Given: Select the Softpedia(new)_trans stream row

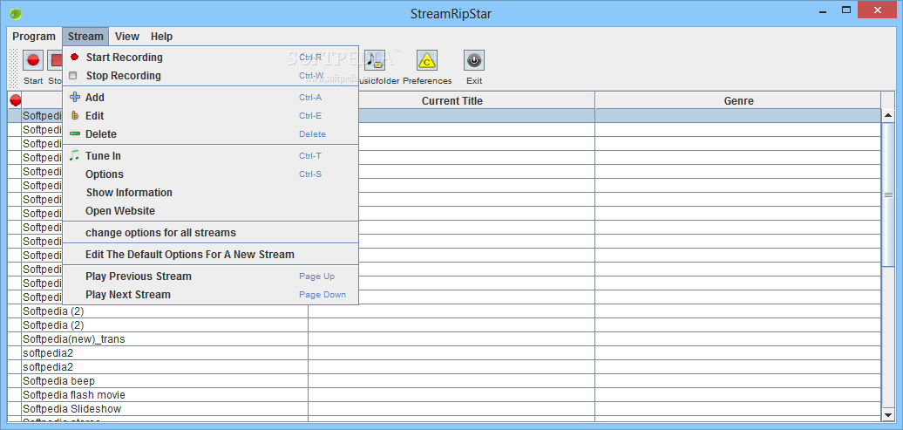Looking at the screenshot, I should (x=444, y=339).
